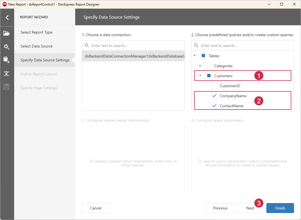Check the Categories table checkbox

point(209,66)
